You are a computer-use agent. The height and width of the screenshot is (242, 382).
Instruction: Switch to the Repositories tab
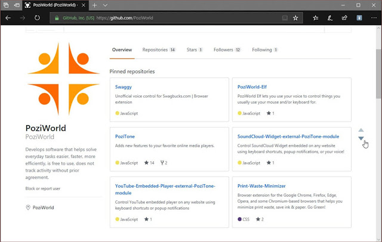pos(159,49)
